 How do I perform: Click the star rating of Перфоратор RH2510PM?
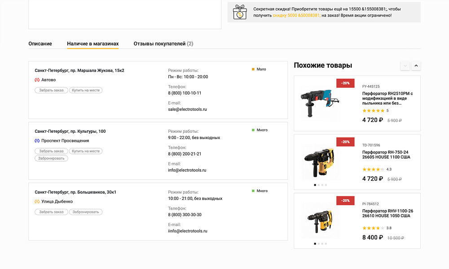click(x=373, y=111)
